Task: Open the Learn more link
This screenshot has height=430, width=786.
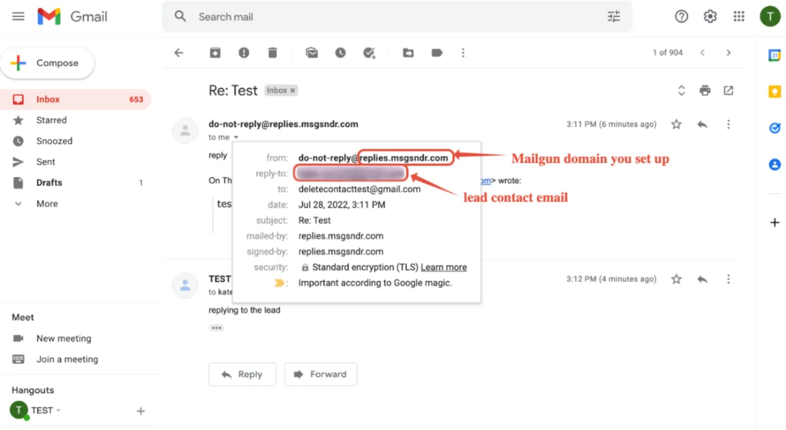Action: [x=443, y=267]
